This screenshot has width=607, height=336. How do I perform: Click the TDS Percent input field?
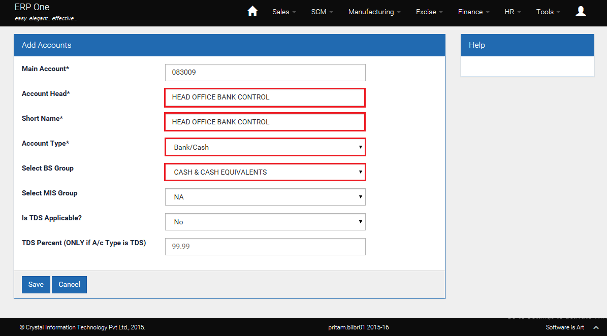tap(265, 247)
